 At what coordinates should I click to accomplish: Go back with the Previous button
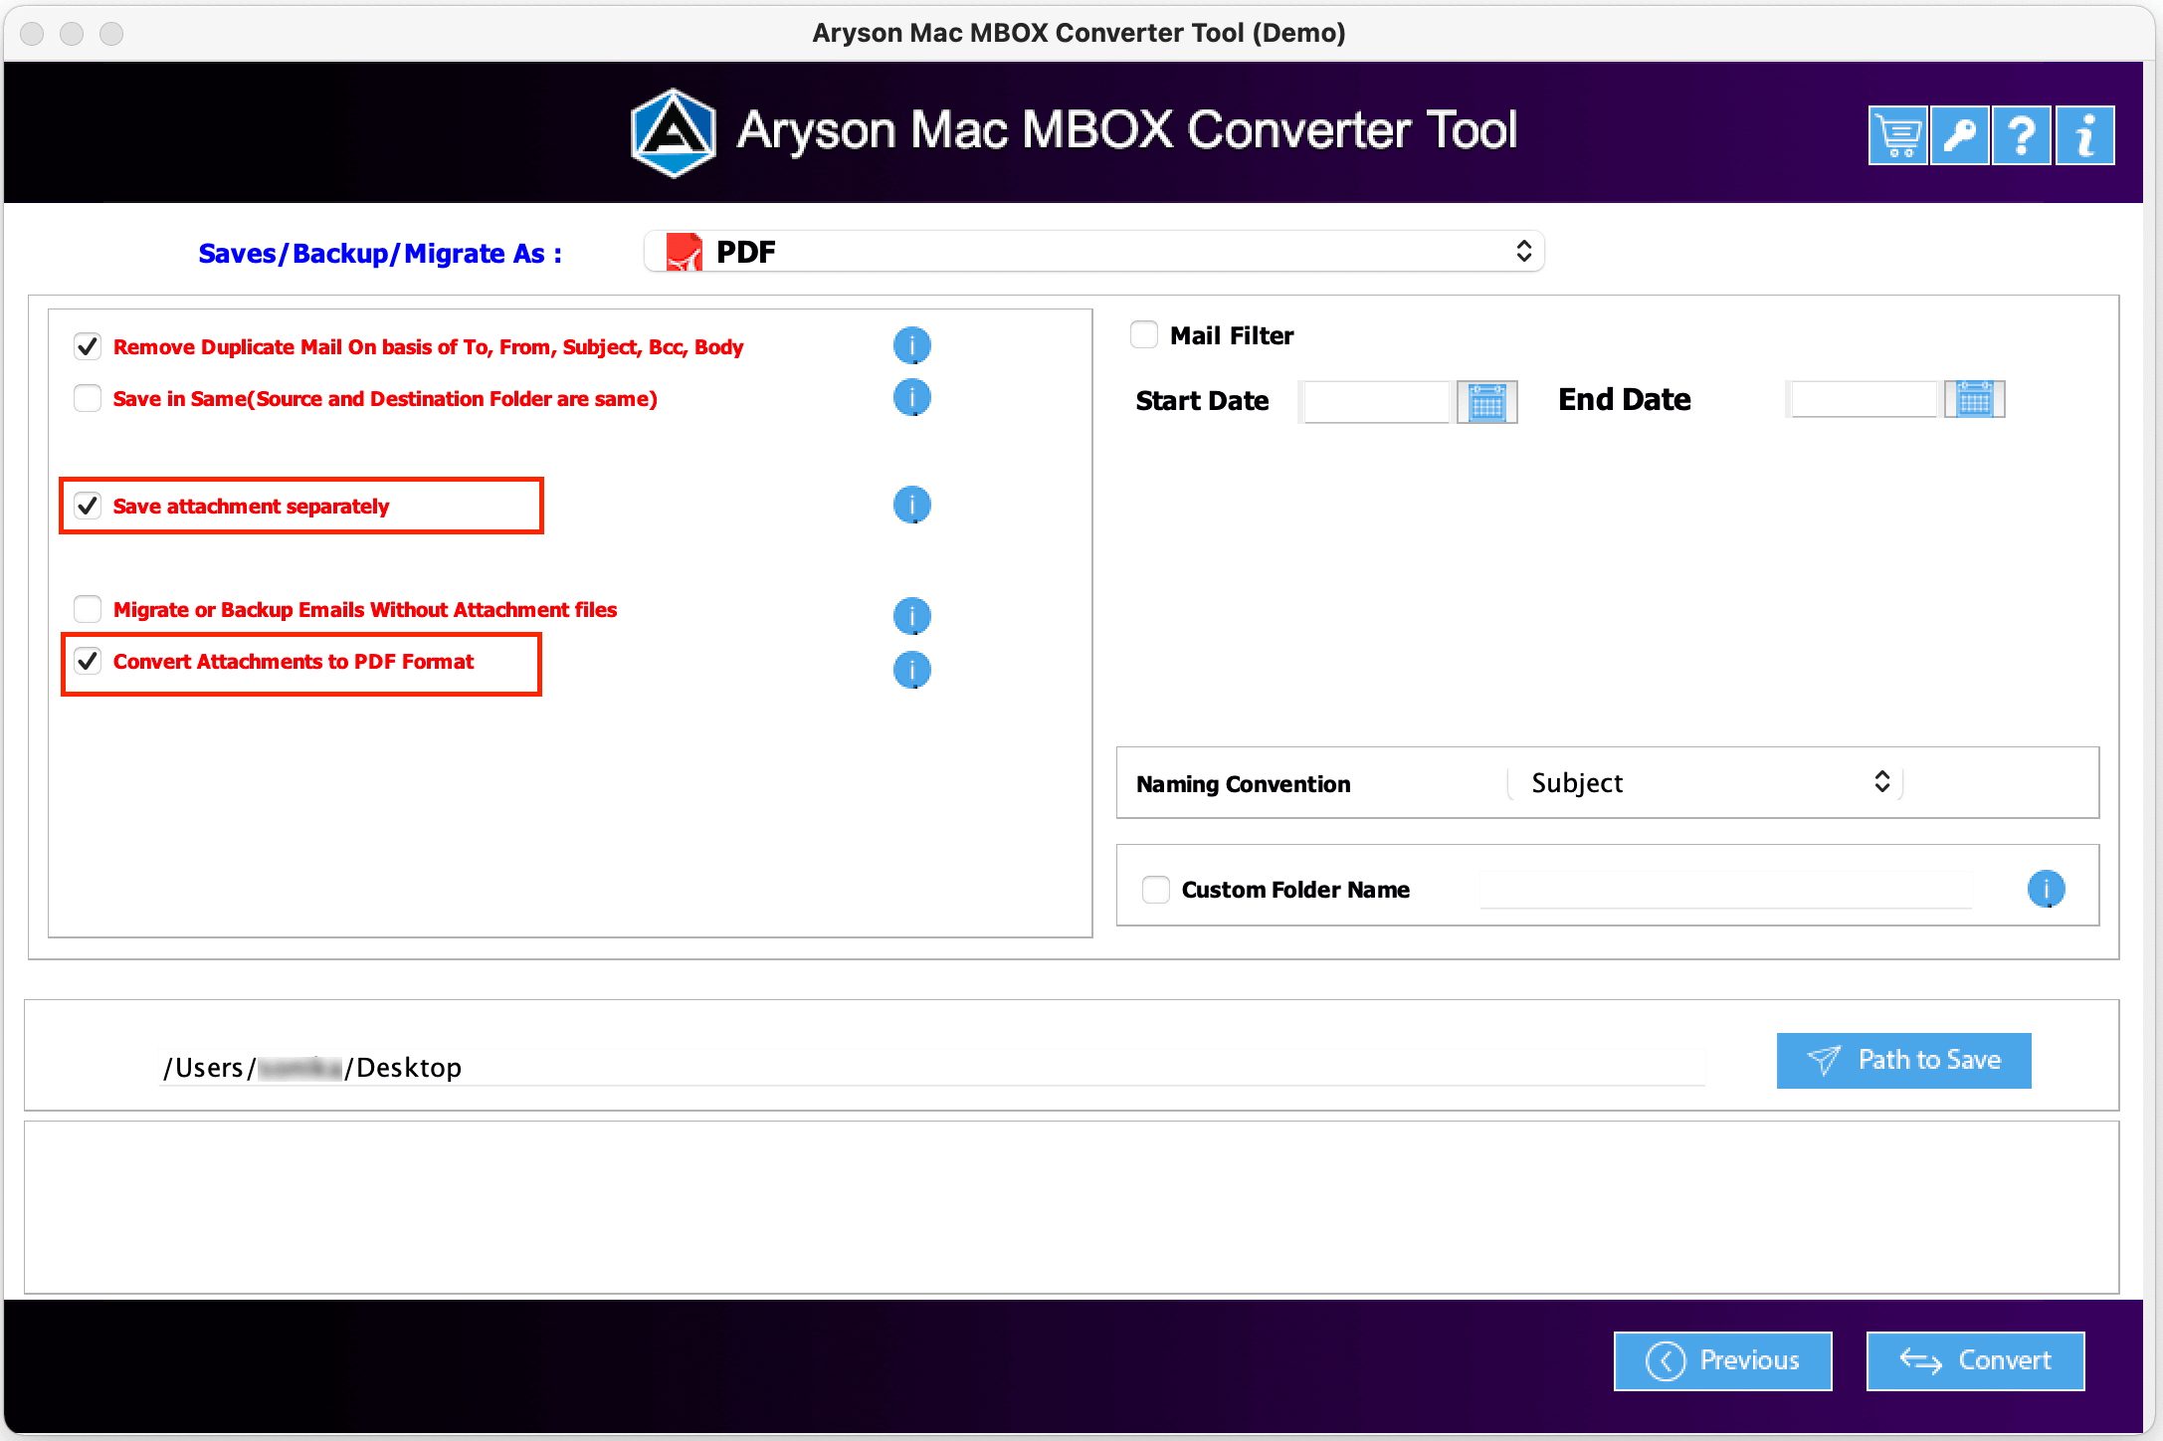point(1722,1360)
